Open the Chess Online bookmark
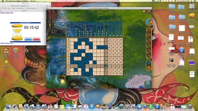The height and width of the screenshot is (111, 198). (x=20, y=8)
